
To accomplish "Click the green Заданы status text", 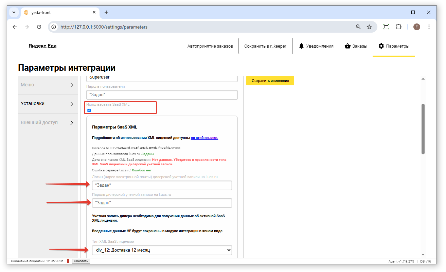I will pos(148,154).
